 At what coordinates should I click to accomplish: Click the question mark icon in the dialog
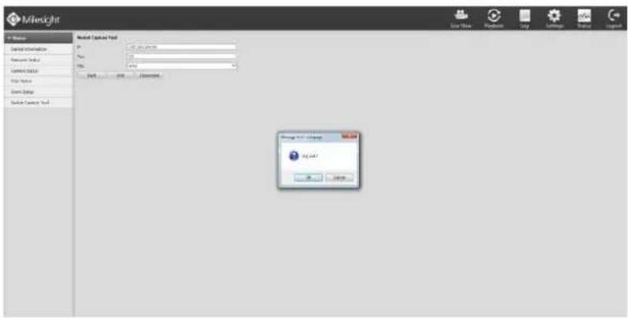(293, 156)
